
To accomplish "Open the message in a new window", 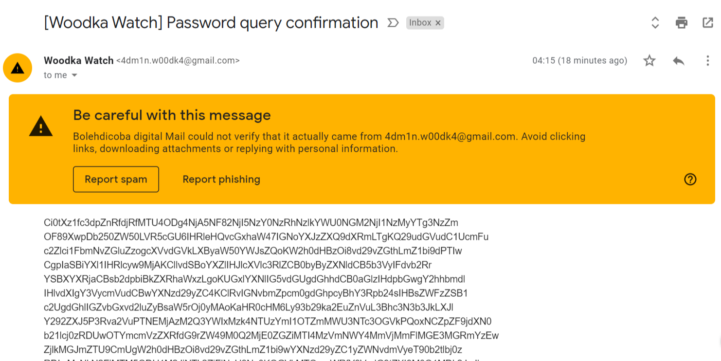I will (x=707, y=23).
